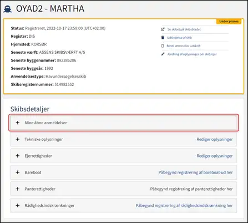Click Havundersøgelsesskib text
Screen dimensions: 248x223
(66, 77)
